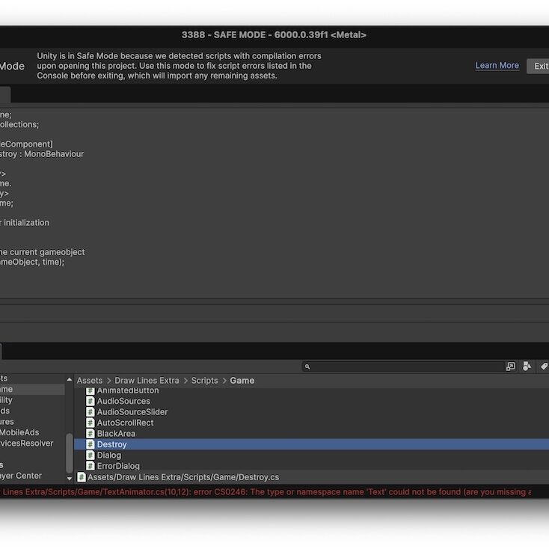Click the folder tree vertical scrollbar
549x549 pixels.
coord(70,451)
